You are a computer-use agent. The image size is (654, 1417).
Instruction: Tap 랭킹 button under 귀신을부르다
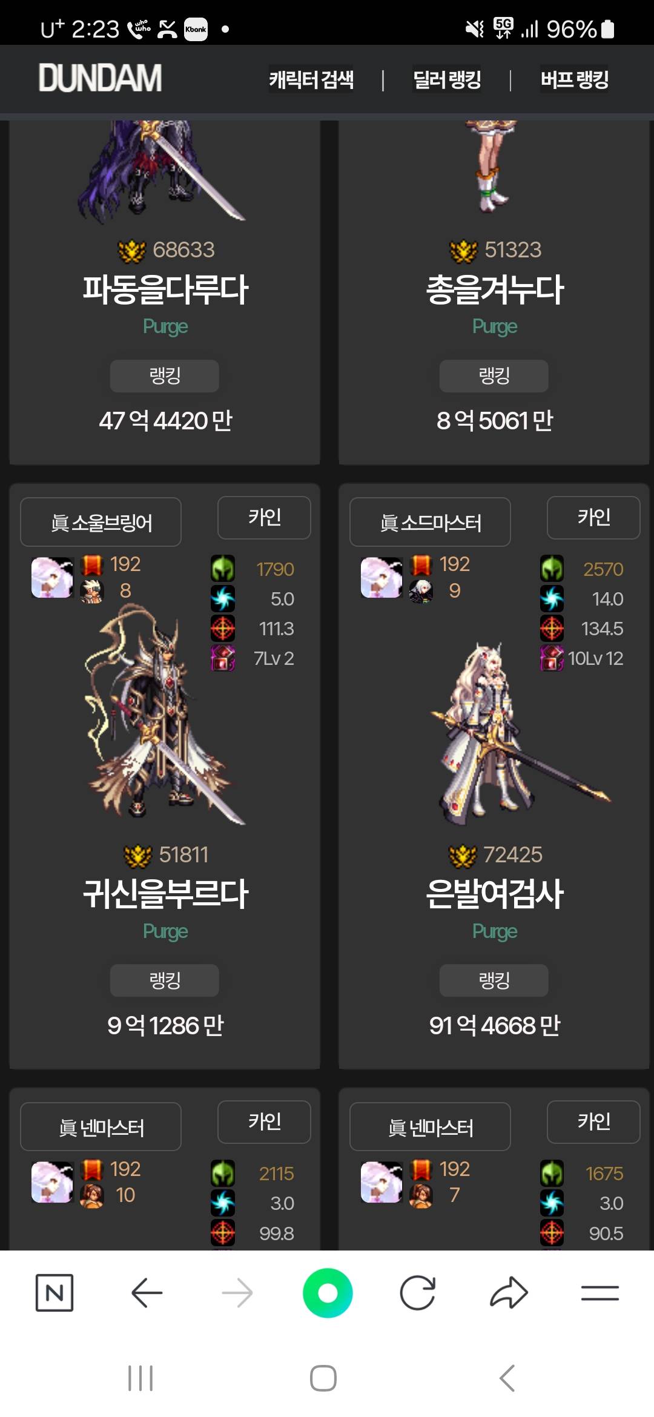click(x=165, y=980)
